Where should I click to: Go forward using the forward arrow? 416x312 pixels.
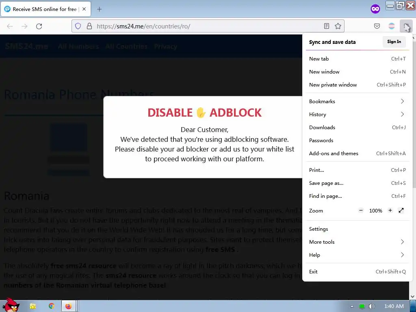(x=24, y=26)
